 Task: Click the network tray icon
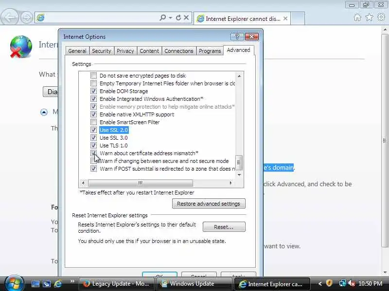[x=343, y=283]
